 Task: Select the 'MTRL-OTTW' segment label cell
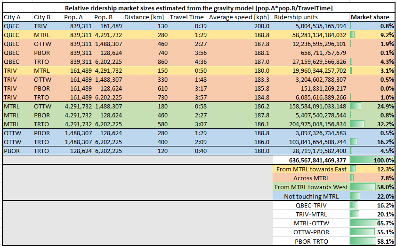tap(310, 223)
